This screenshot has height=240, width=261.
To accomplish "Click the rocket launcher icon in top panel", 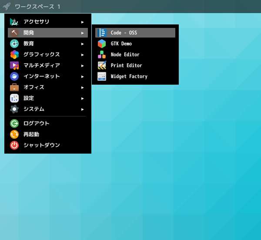I will (x=7, y=7).
